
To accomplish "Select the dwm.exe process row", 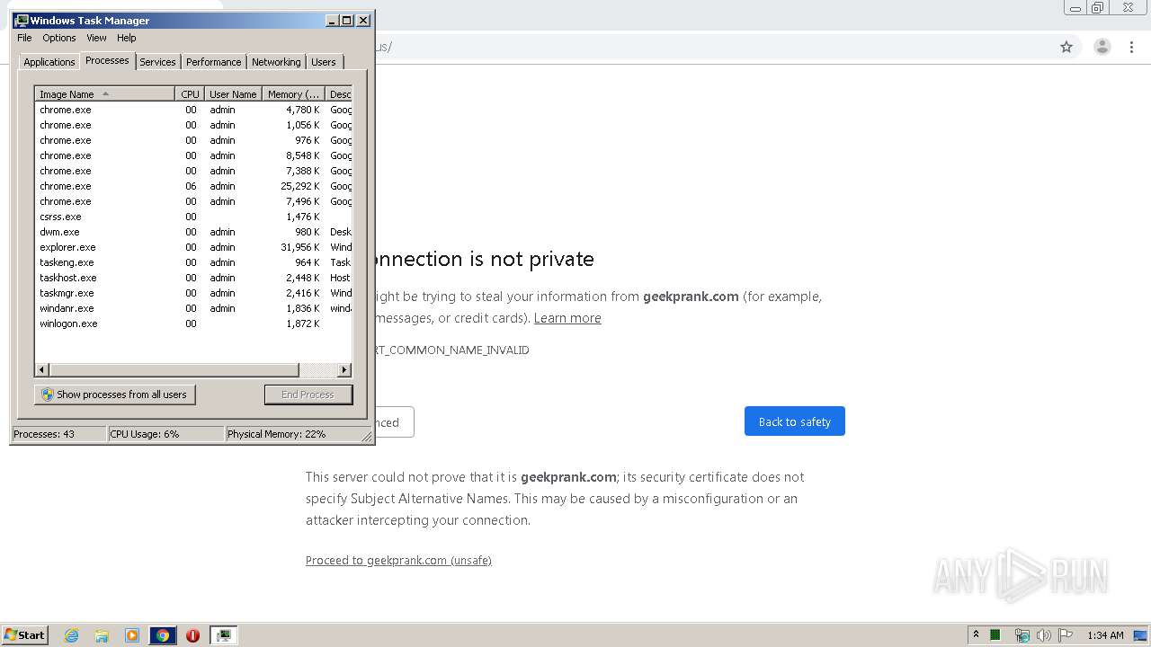I will coord(193,232).
